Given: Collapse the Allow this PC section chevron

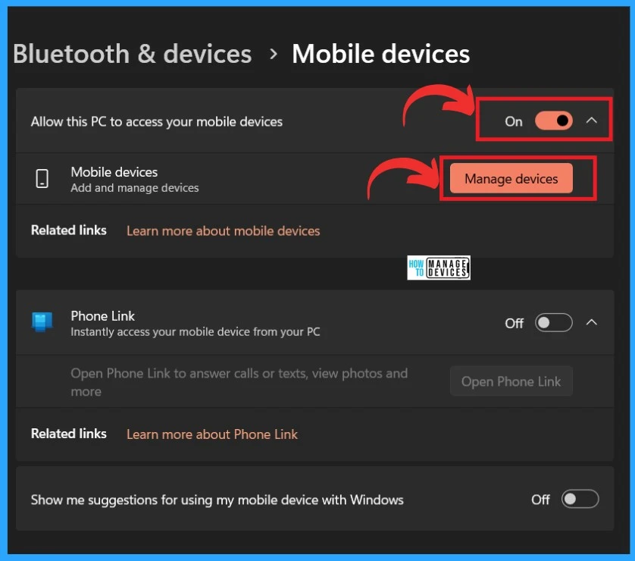Looking at the screenshot, I should 592,121.
